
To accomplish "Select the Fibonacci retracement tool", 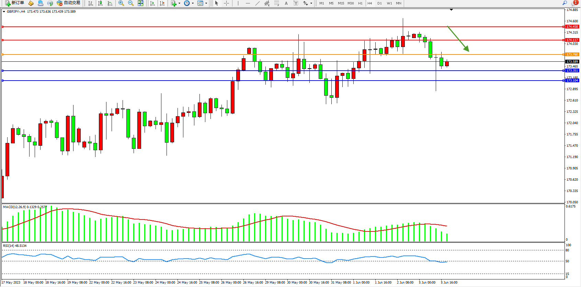I will (x=276, y=3).
